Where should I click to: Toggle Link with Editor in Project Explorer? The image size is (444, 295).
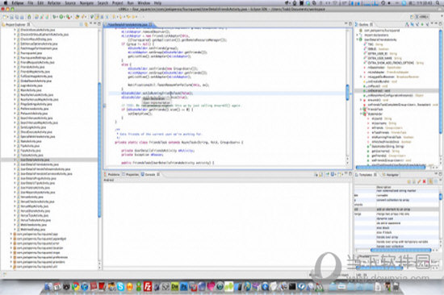click(86, 25)
